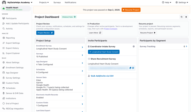Expand the Sensor Data row chevron
Screen dimensions: 191x112
click(82, 83)
